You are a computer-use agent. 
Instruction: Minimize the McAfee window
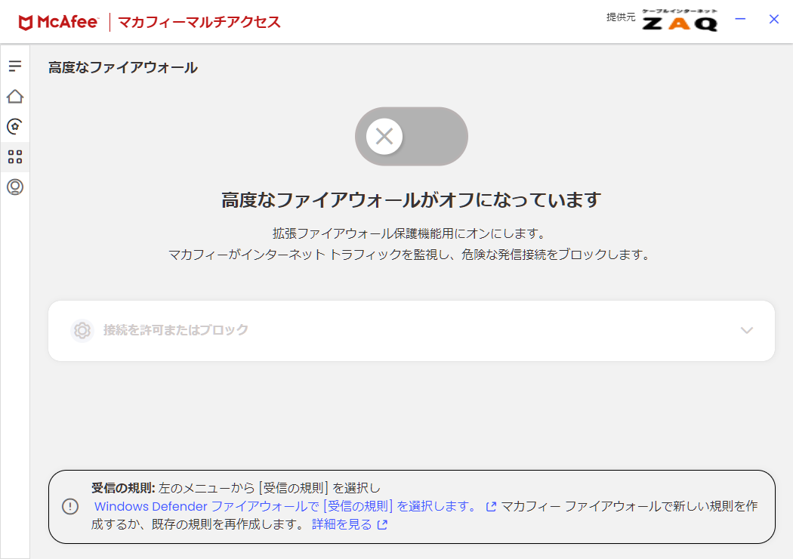(x=740, y=19)
